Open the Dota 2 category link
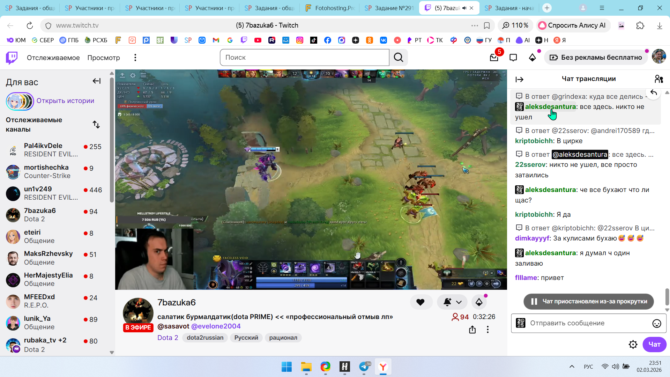 coord(168,338)
